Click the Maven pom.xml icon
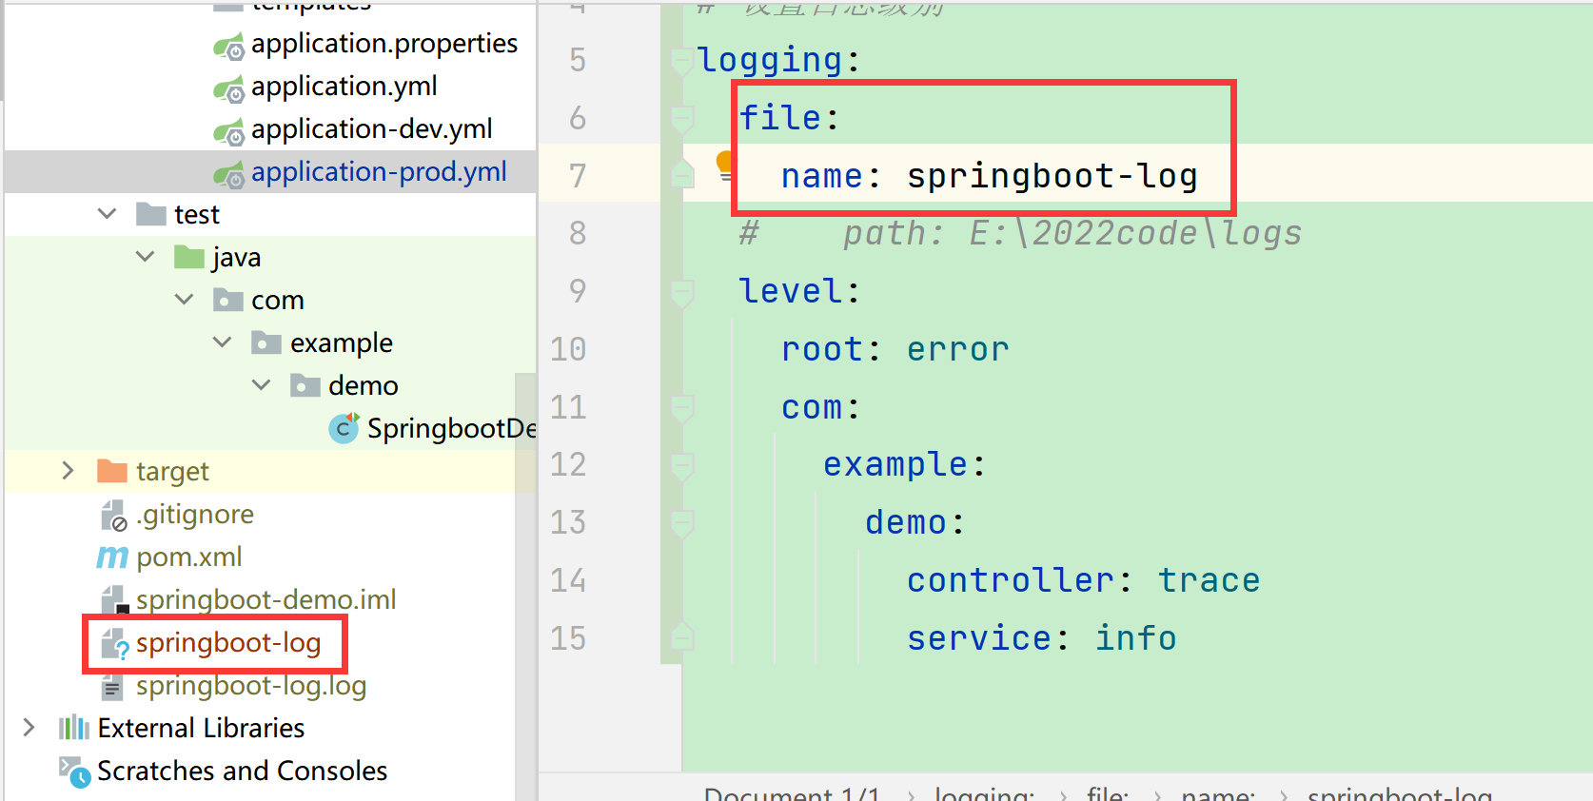This screenshot has height=801, width=1593. point(112,557)
